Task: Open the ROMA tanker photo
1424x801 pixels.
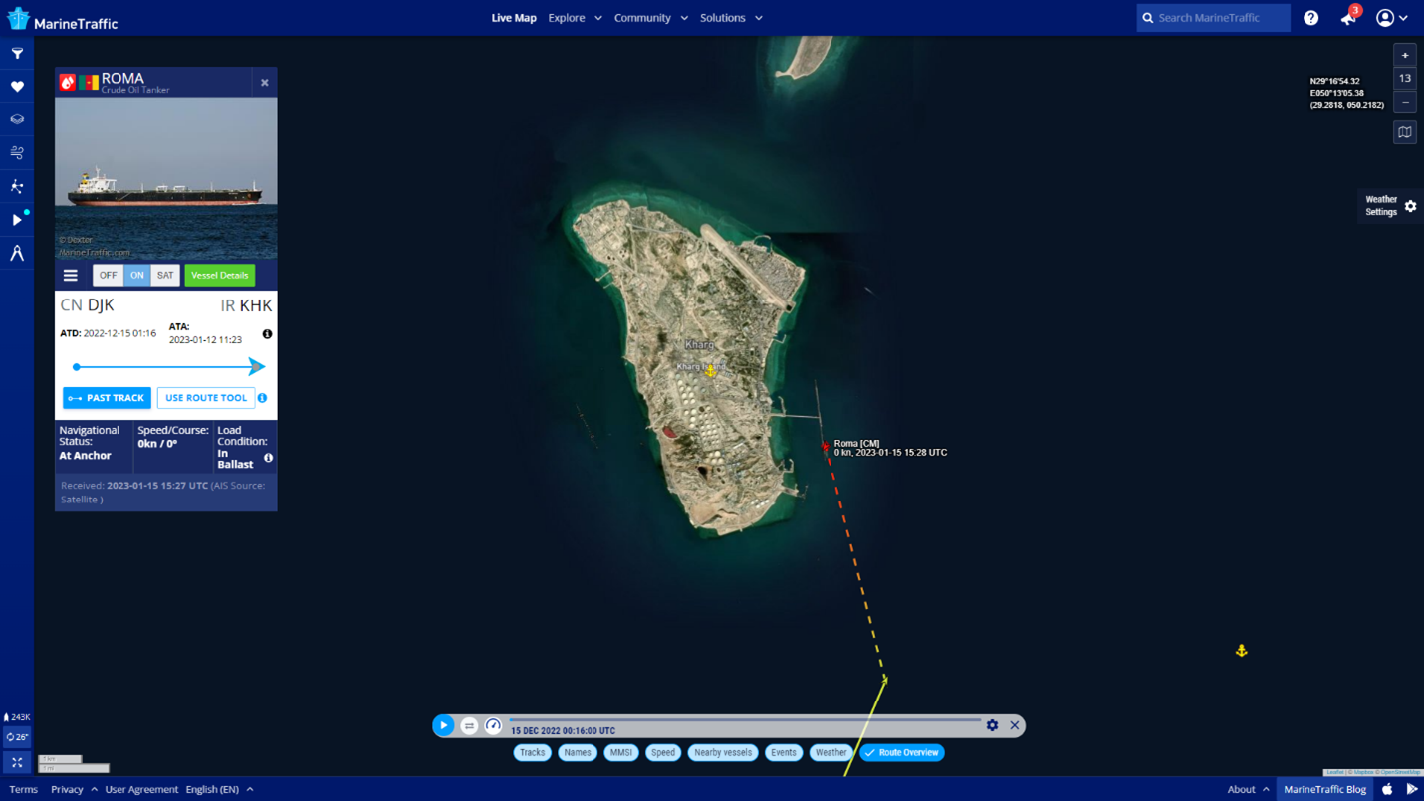Action: [166, 178]
